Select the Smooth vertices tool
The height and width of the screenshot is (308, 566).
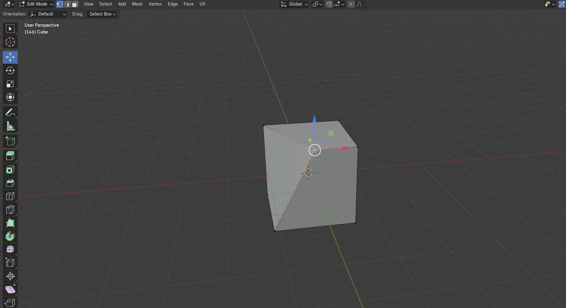click(10, 250)
